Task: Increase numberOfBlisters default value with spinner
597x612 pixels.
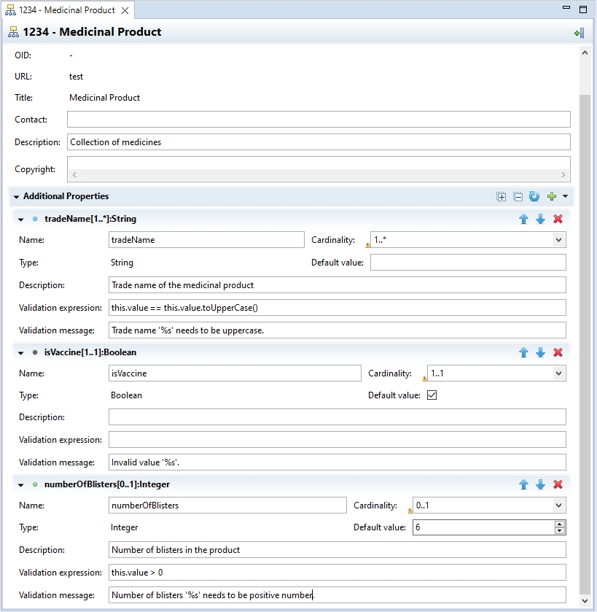Action: click(559, 524)
